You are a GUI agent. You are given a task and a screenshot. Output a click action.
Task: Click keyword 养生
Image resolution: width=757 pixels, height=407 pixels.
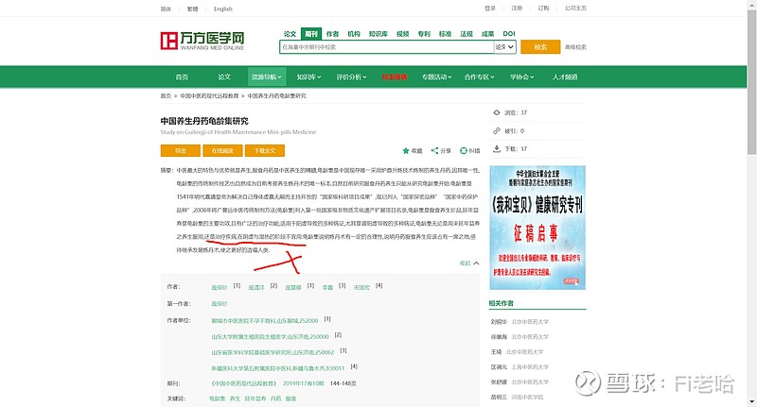235,399
